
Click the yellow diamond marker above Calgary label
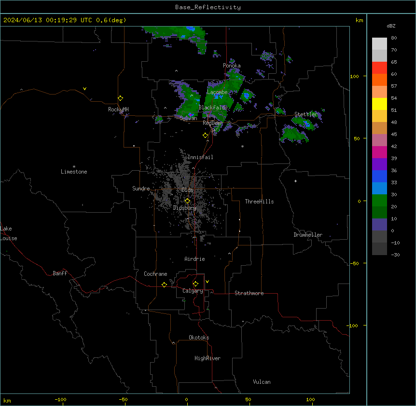pos(195,284)
